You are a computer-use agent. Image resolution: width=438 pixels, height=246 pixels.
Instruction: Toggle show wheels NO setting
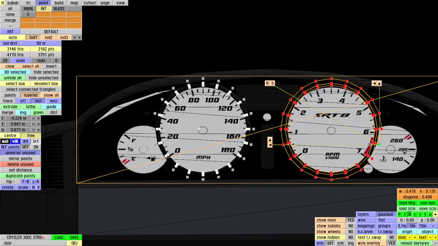coord(351,232)
